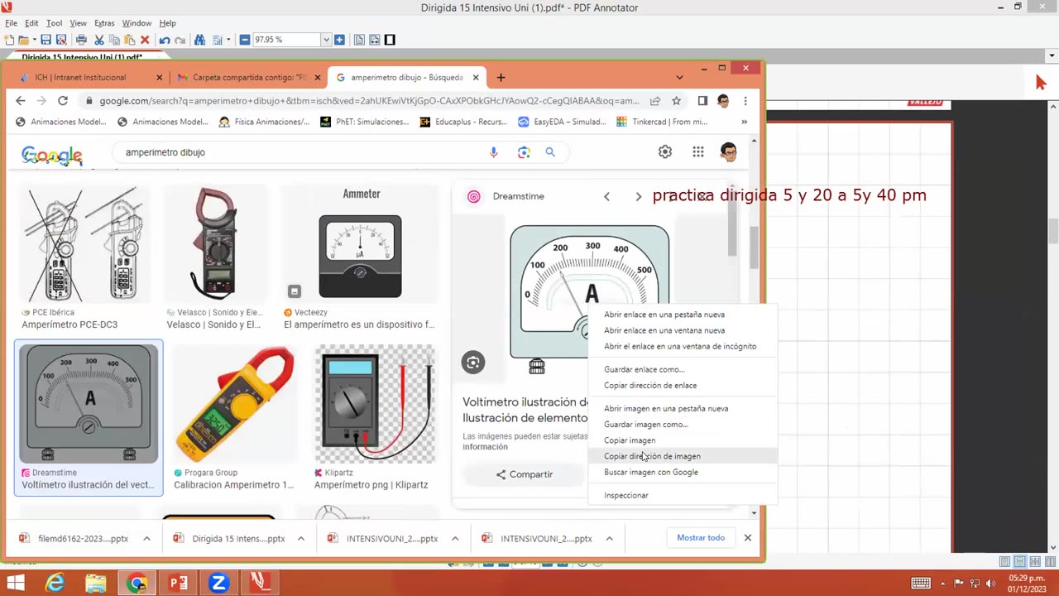Click the Lens icon on the preview image
The width and height of the screenshot is (1059, 596).
click(x=473, y=363)
